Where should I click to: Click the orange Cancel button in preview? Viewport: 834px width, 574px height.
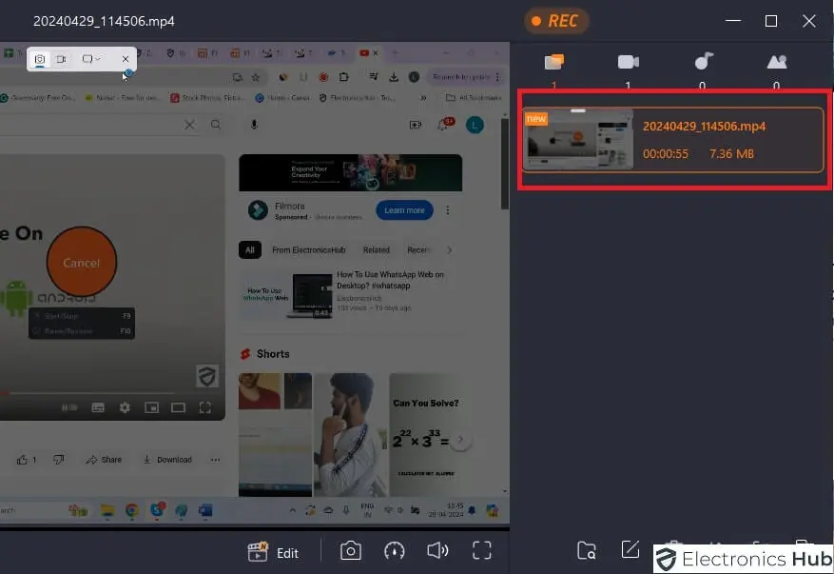(82, 262)
